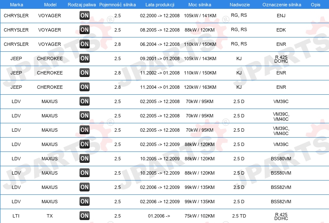Click the Opis column header

coord(316,5)
